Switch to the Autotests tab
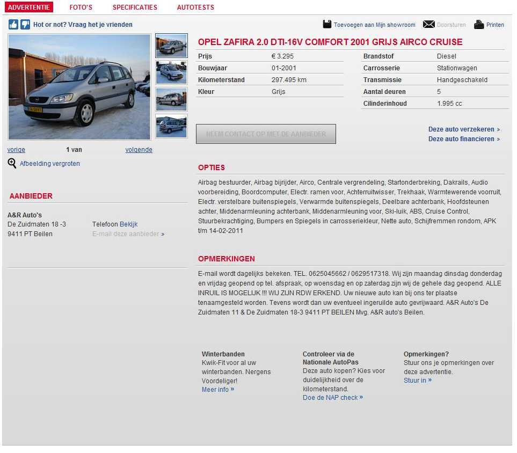517x453 pixels. tap(195, 8)
